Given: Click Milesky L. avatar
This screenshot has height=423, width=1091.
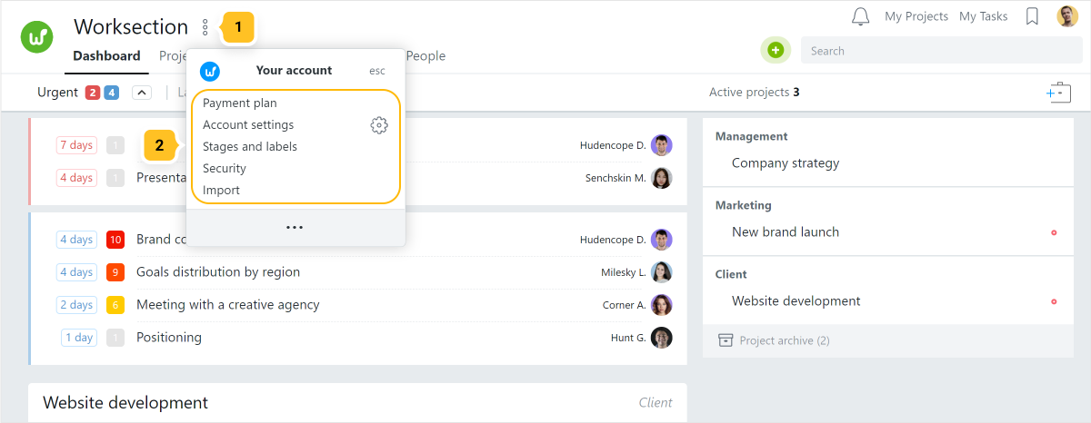Looking at the screenshot, I should click(662, 272).
